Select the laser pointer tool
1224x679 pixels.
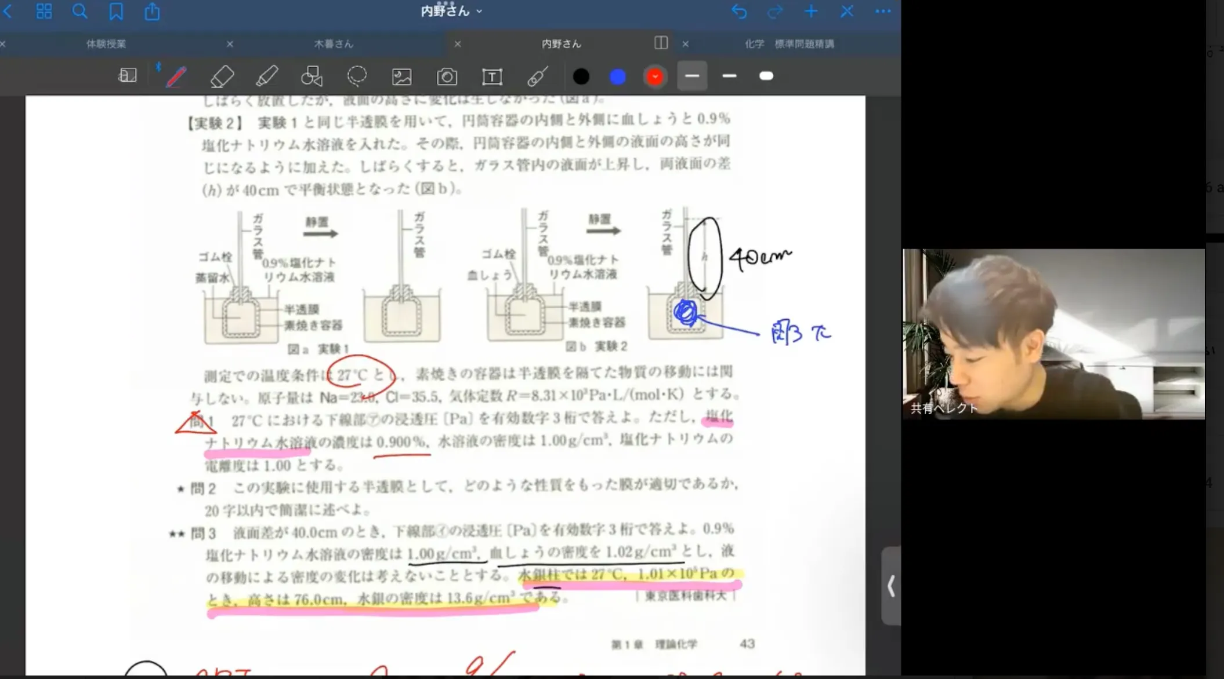[537, 76]
